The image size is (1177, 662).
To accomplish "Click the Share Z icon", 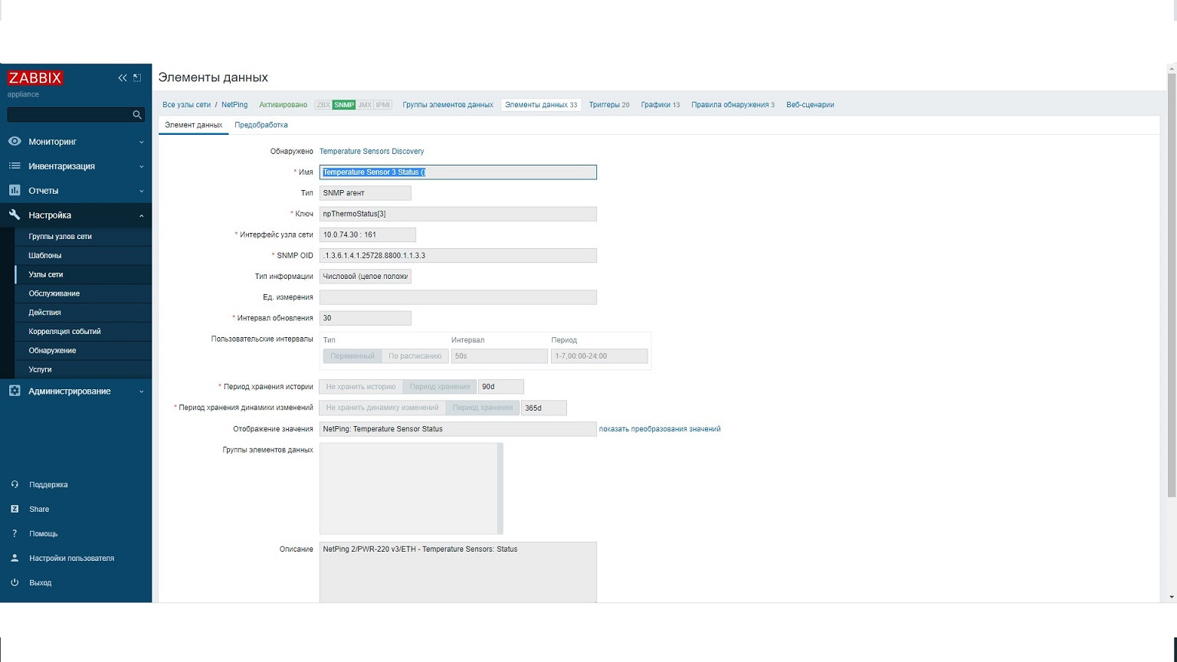I will click(x=15, y=509).
